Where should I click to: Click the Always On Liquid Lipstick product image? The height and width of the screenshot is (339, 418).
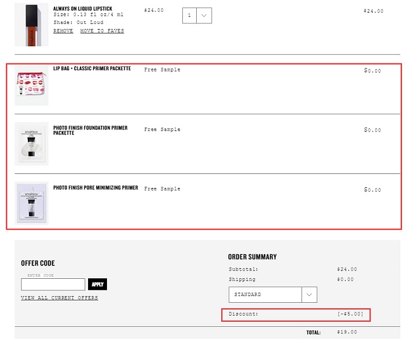pos(31,25)
